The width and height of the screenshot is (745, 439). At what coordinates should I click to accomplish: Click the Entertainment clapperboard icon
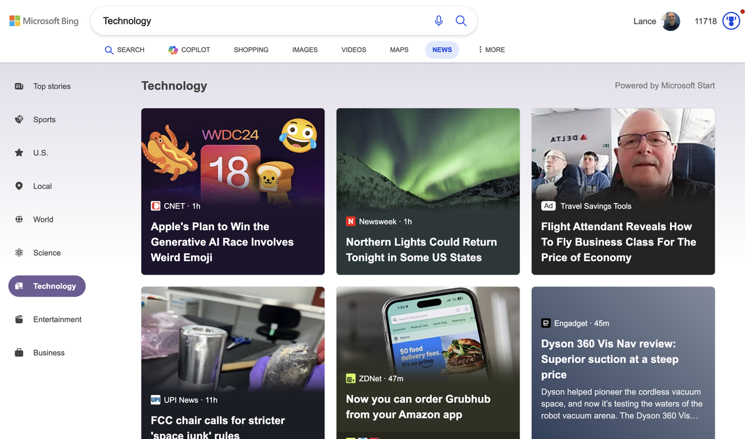point(19,319)
